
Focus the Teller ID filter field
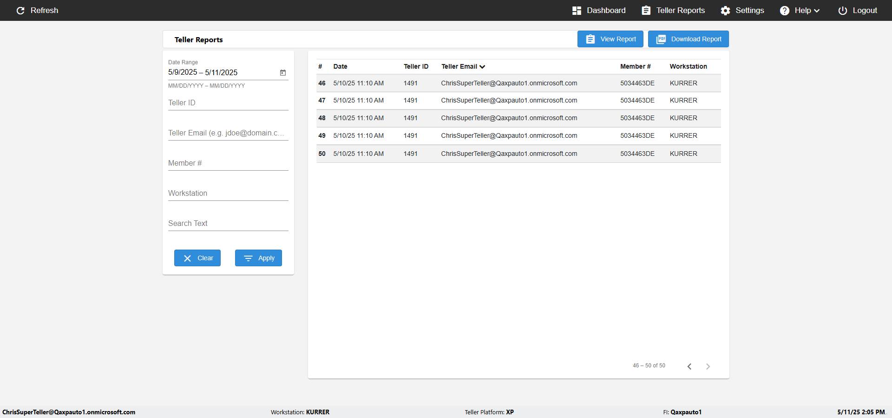pyautogui.click(x=228, y=103)
